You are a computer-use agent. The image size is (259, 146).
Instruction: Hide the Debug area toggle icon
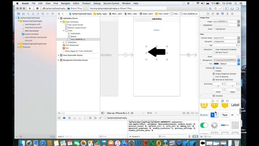[x=232, y=8]
